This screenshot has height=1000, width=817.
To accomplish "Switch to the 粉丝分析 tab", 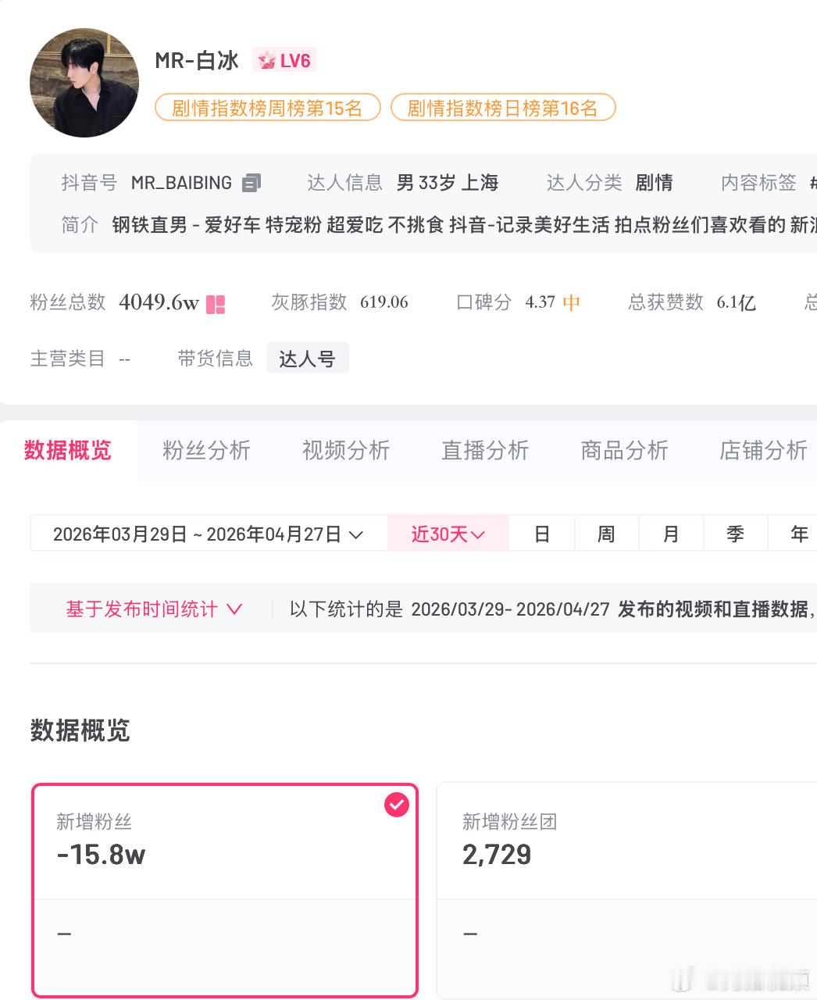I will click(205, 451).
